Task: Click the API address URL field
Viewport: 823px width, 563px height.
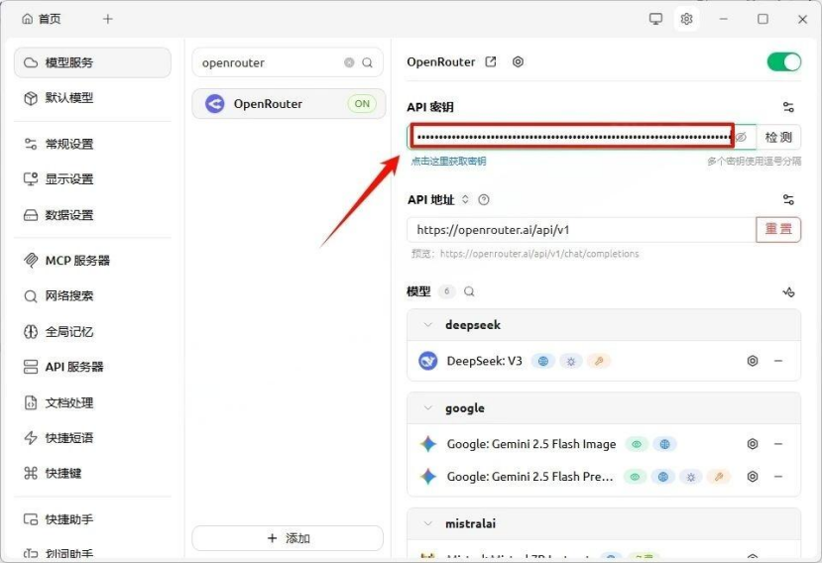Action: point(581,230)
